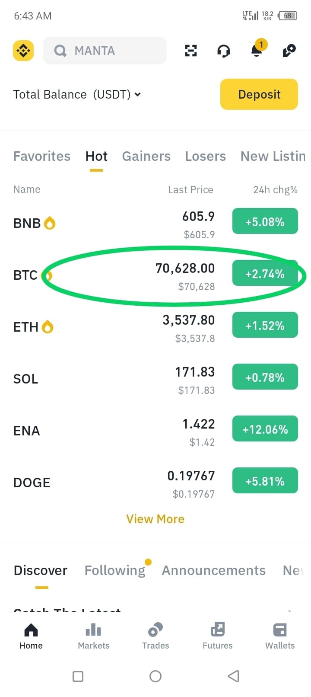Open the ETH market row

click(155, 327)
